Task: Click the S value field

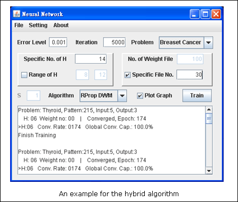Action: click(34, 95)
